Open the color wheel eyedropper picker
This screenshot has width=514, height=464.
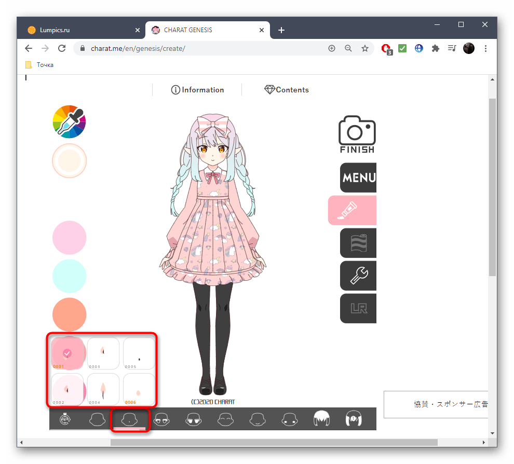[69, 121]
